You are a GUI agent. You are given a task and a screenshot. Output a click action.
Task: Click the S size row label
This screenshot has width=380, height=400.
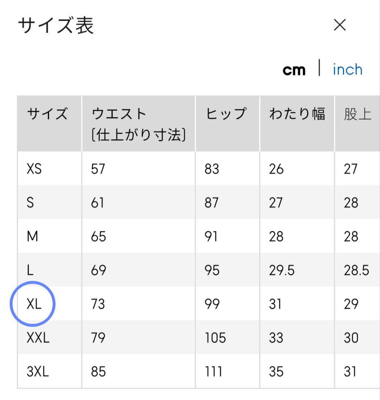(30, 203)
